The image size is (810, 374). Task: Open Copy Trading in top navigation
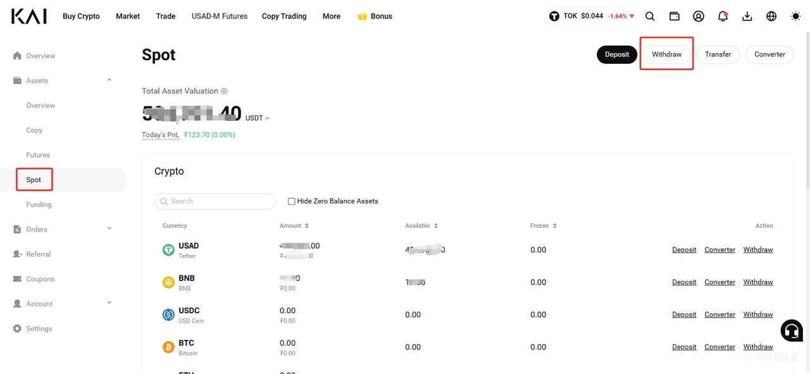pos(284,16)
